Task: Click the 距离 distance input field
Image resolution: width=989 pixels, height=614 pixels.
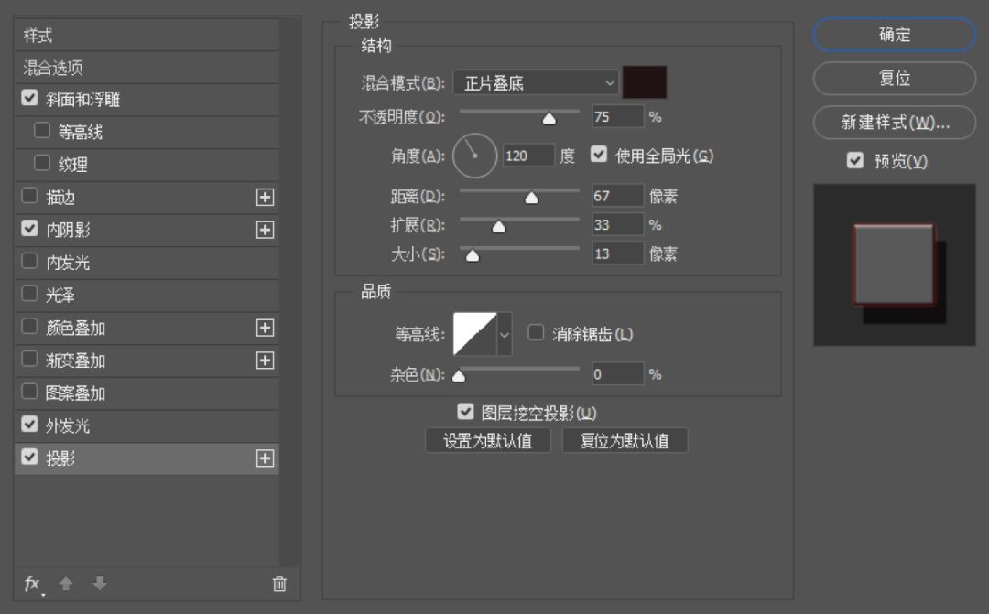Action: coord(617,196)
